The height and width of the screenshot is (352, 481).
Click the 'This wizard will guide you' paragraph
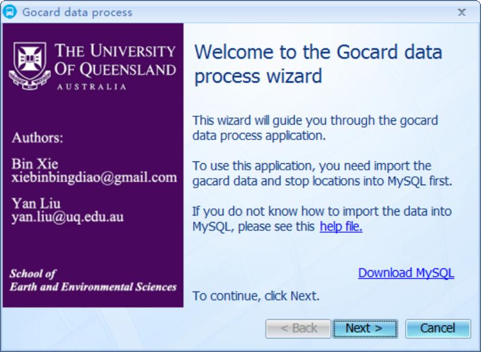click(x=315, y=128)
